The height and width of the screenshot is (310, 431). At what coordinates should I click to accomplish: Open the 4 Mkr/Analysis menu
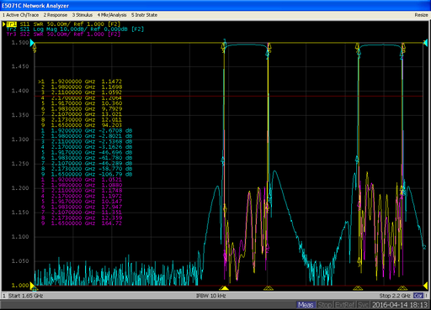tap(112, 15)
